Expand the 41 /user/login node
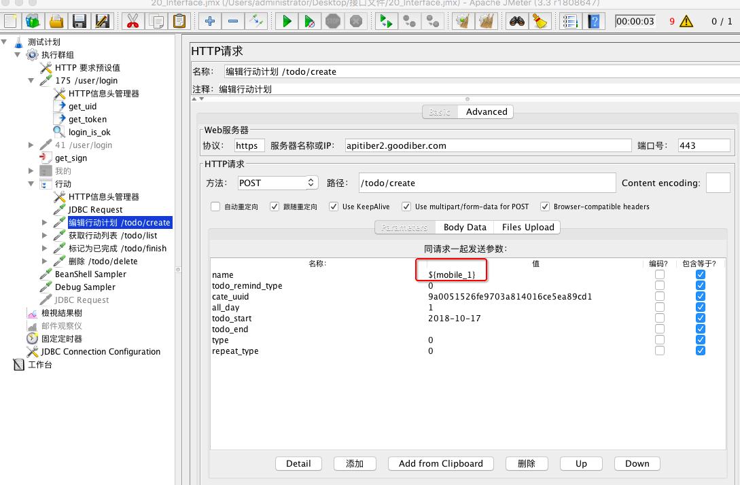This screenshot has height=485, width=740. click(31, 145)
